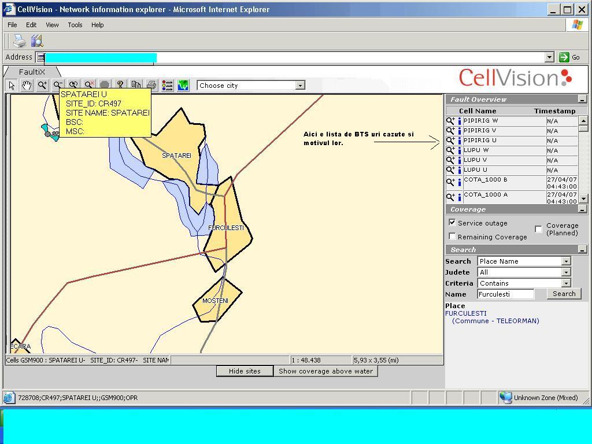Click the Hide sites button
Image resolution: width=592 pixels, height=444 pixels.
pyautogui.click(x=245, y=371)
